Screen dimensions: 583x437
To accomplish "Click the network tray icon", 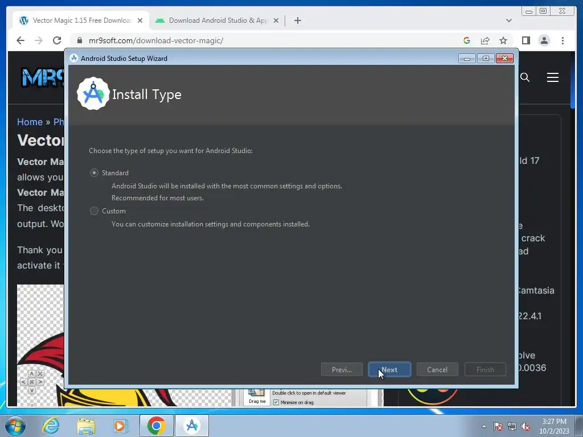I will click(512, 426).
